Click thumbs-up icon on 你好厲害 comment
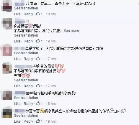Screen dimensions: 139x125 [38, 41]
